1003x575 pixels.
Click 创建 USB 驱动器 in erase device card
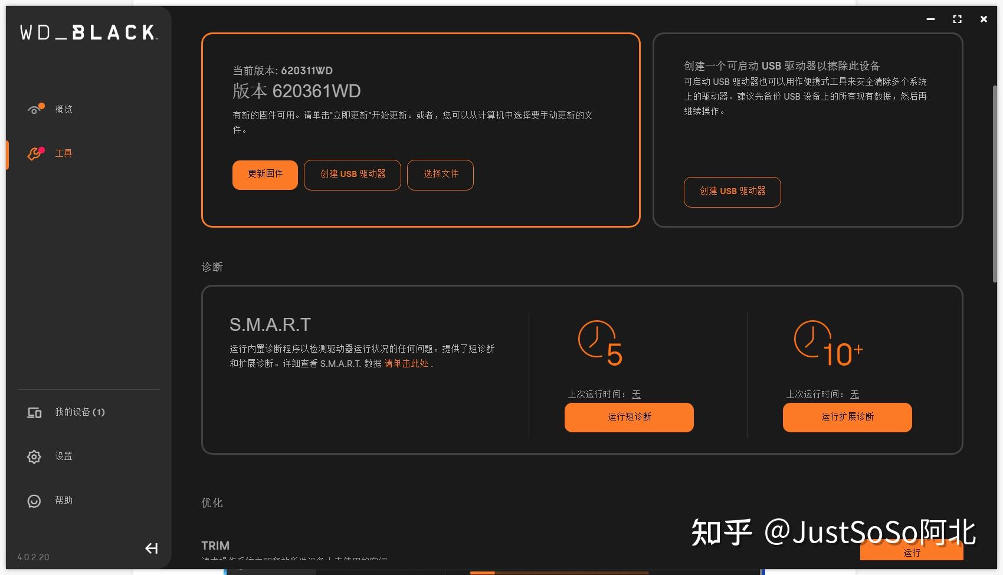(732, 192)
